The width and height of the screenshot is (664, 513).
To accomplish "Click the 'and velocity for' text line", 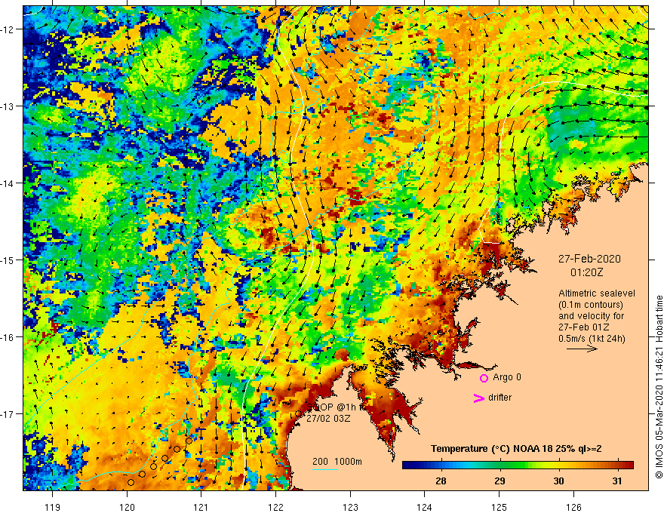I will click(x=591, y=316).
